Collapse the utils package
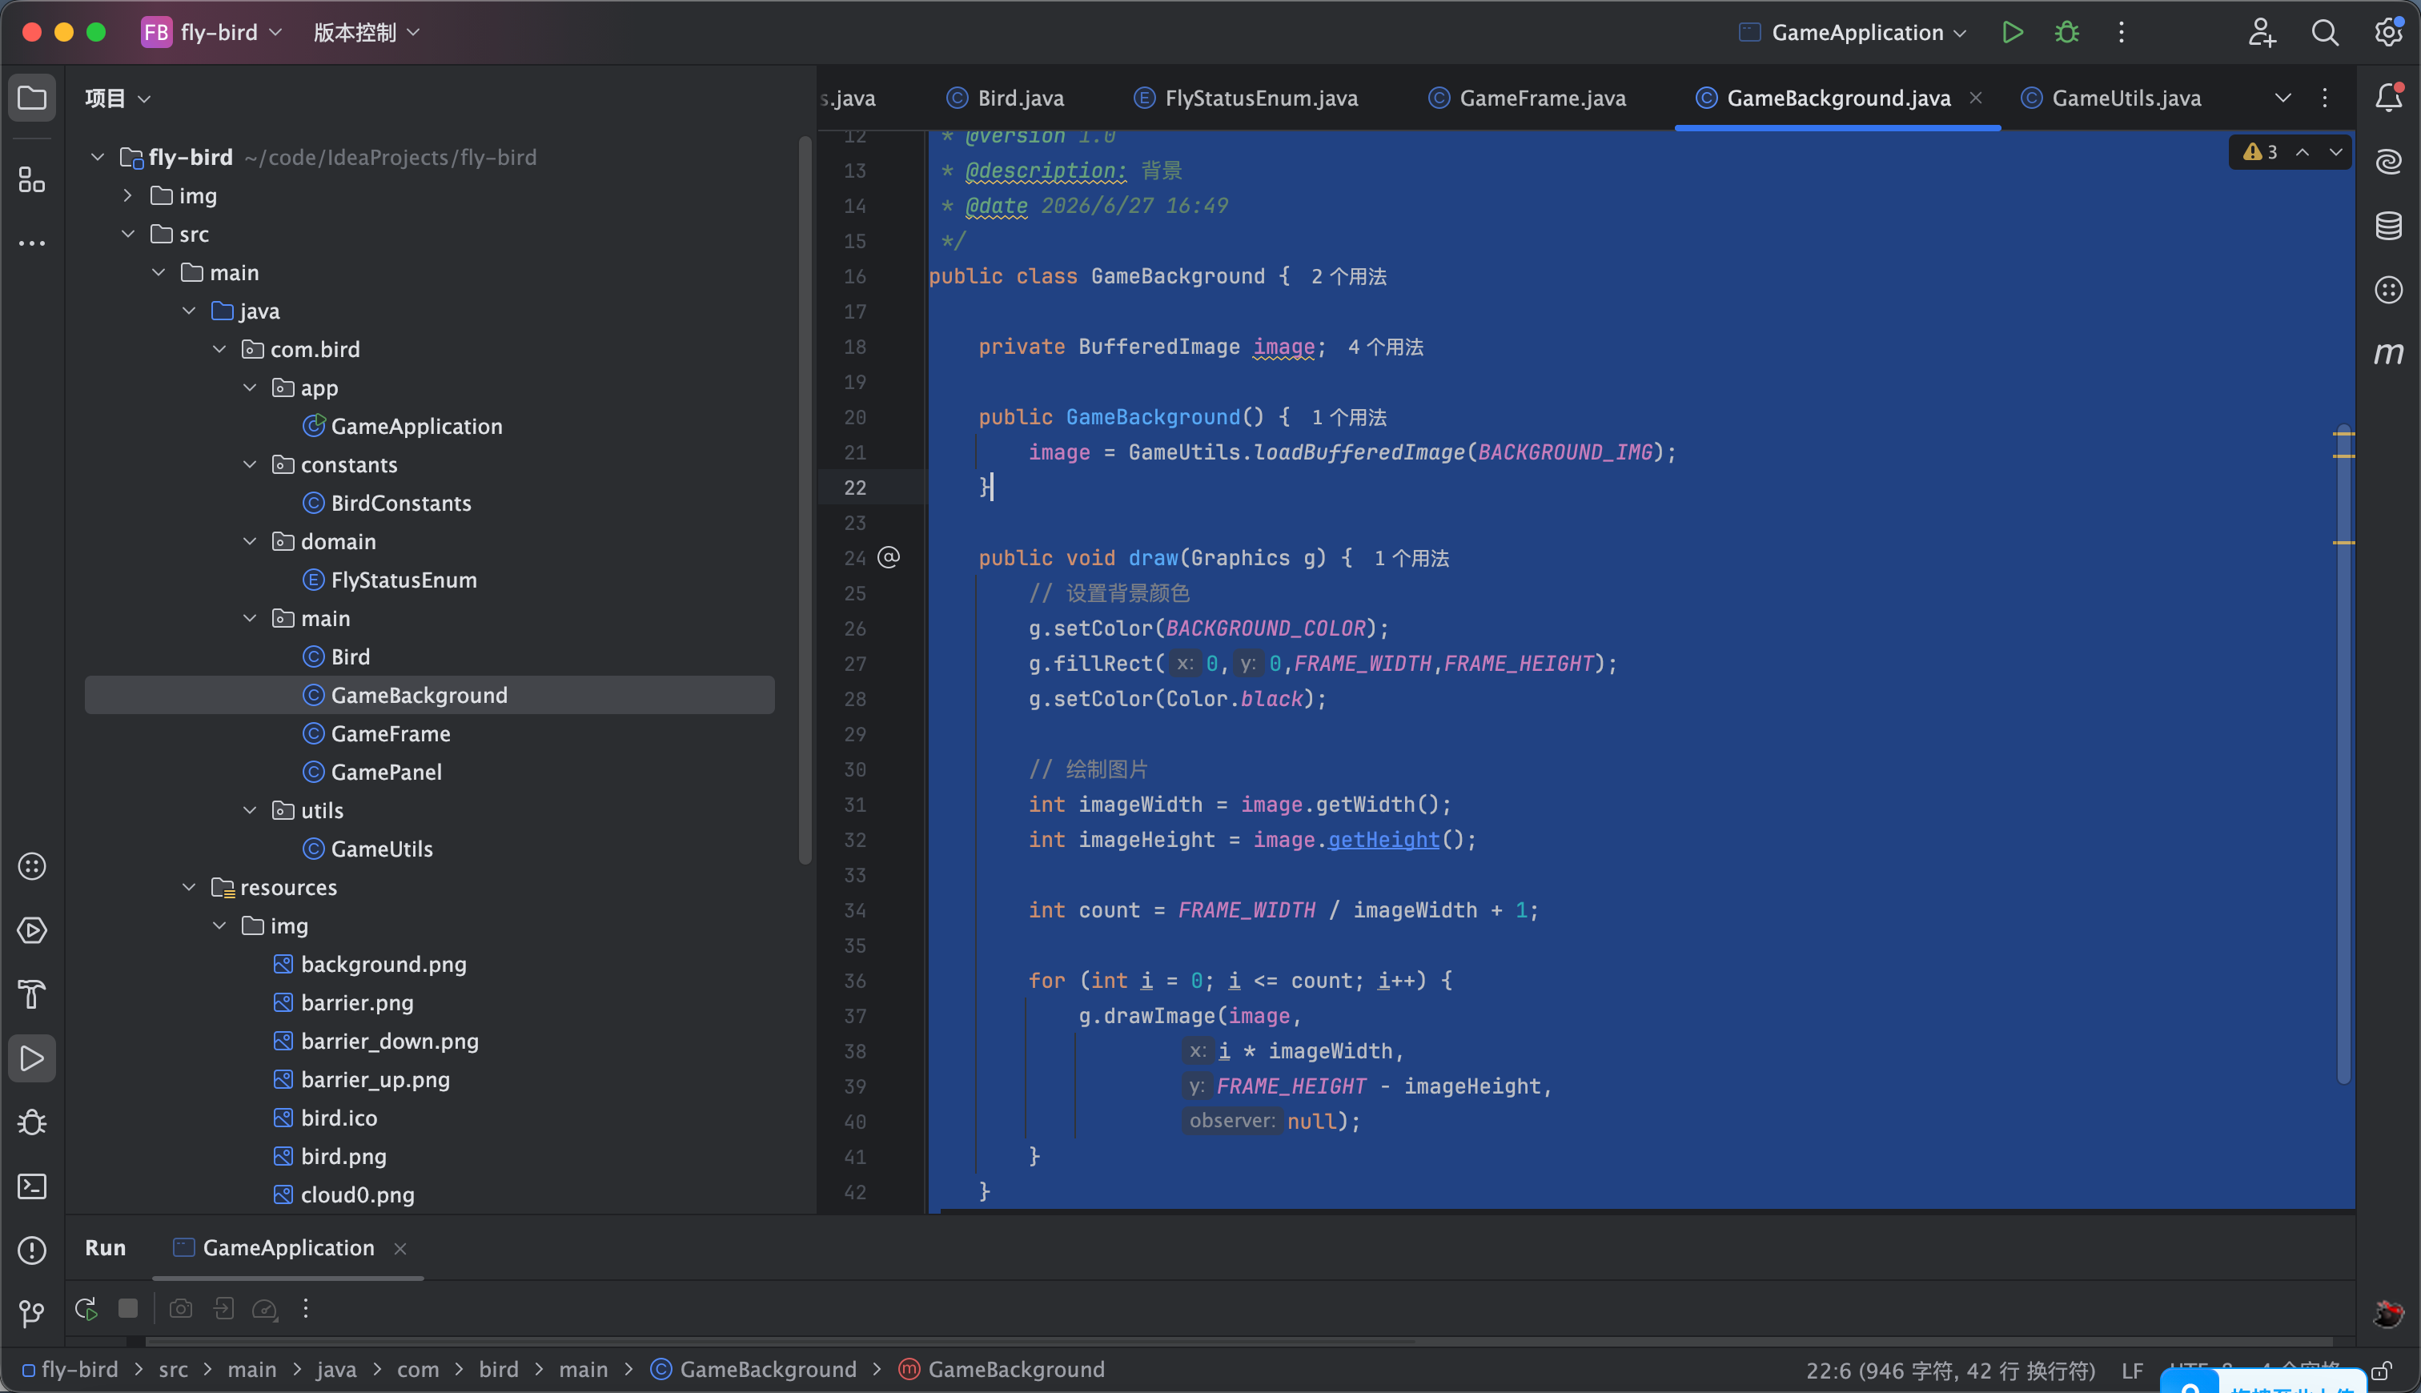Viewport: 2421px width, 1393px height. 250,810
